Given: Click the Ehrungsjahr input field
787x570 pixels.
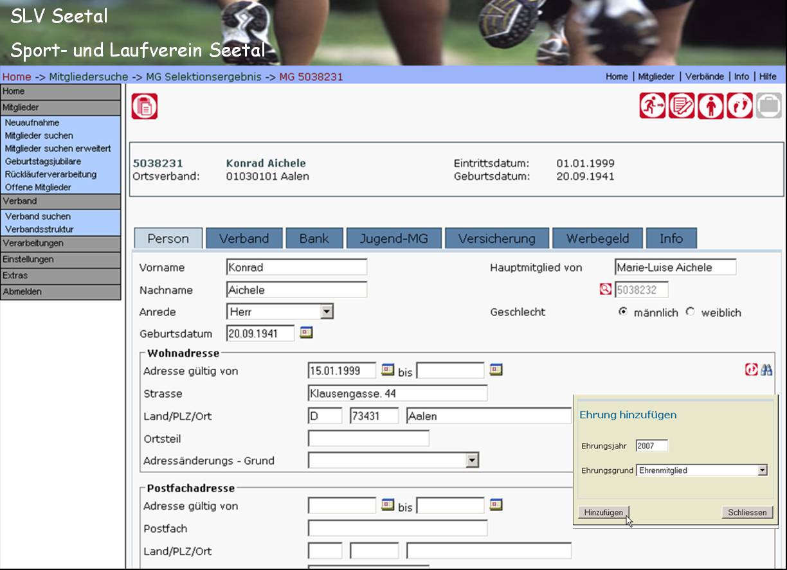Looking at the screenshot, I should coord(651,446).
